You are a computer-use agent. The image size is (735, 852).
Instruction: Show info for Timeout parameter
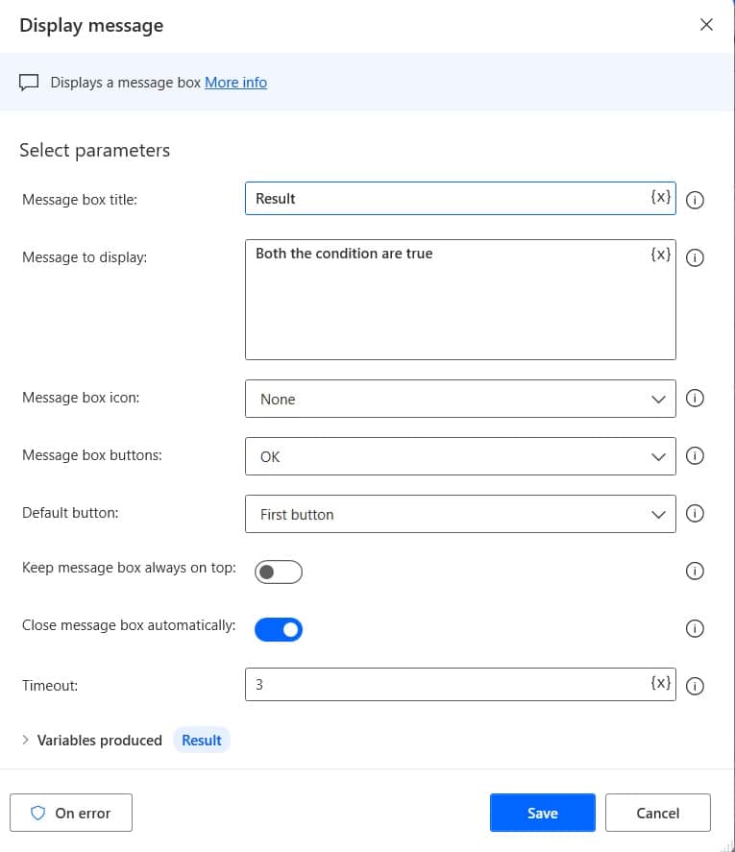(695, 686)
